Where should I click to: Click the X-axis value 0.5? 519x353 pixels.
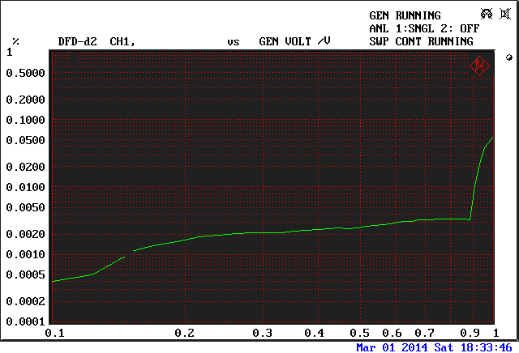pyautogui.click(x=360, y=333)
